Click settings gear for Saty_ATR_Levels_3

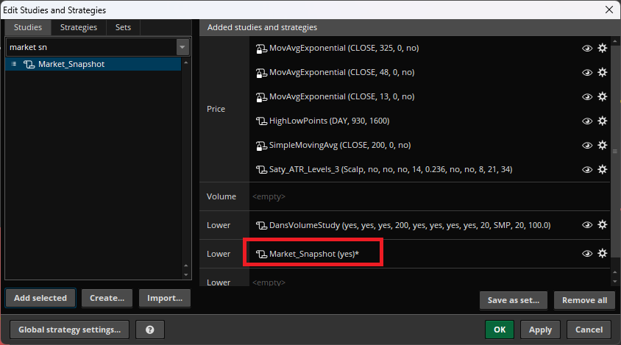click(602, 169)
